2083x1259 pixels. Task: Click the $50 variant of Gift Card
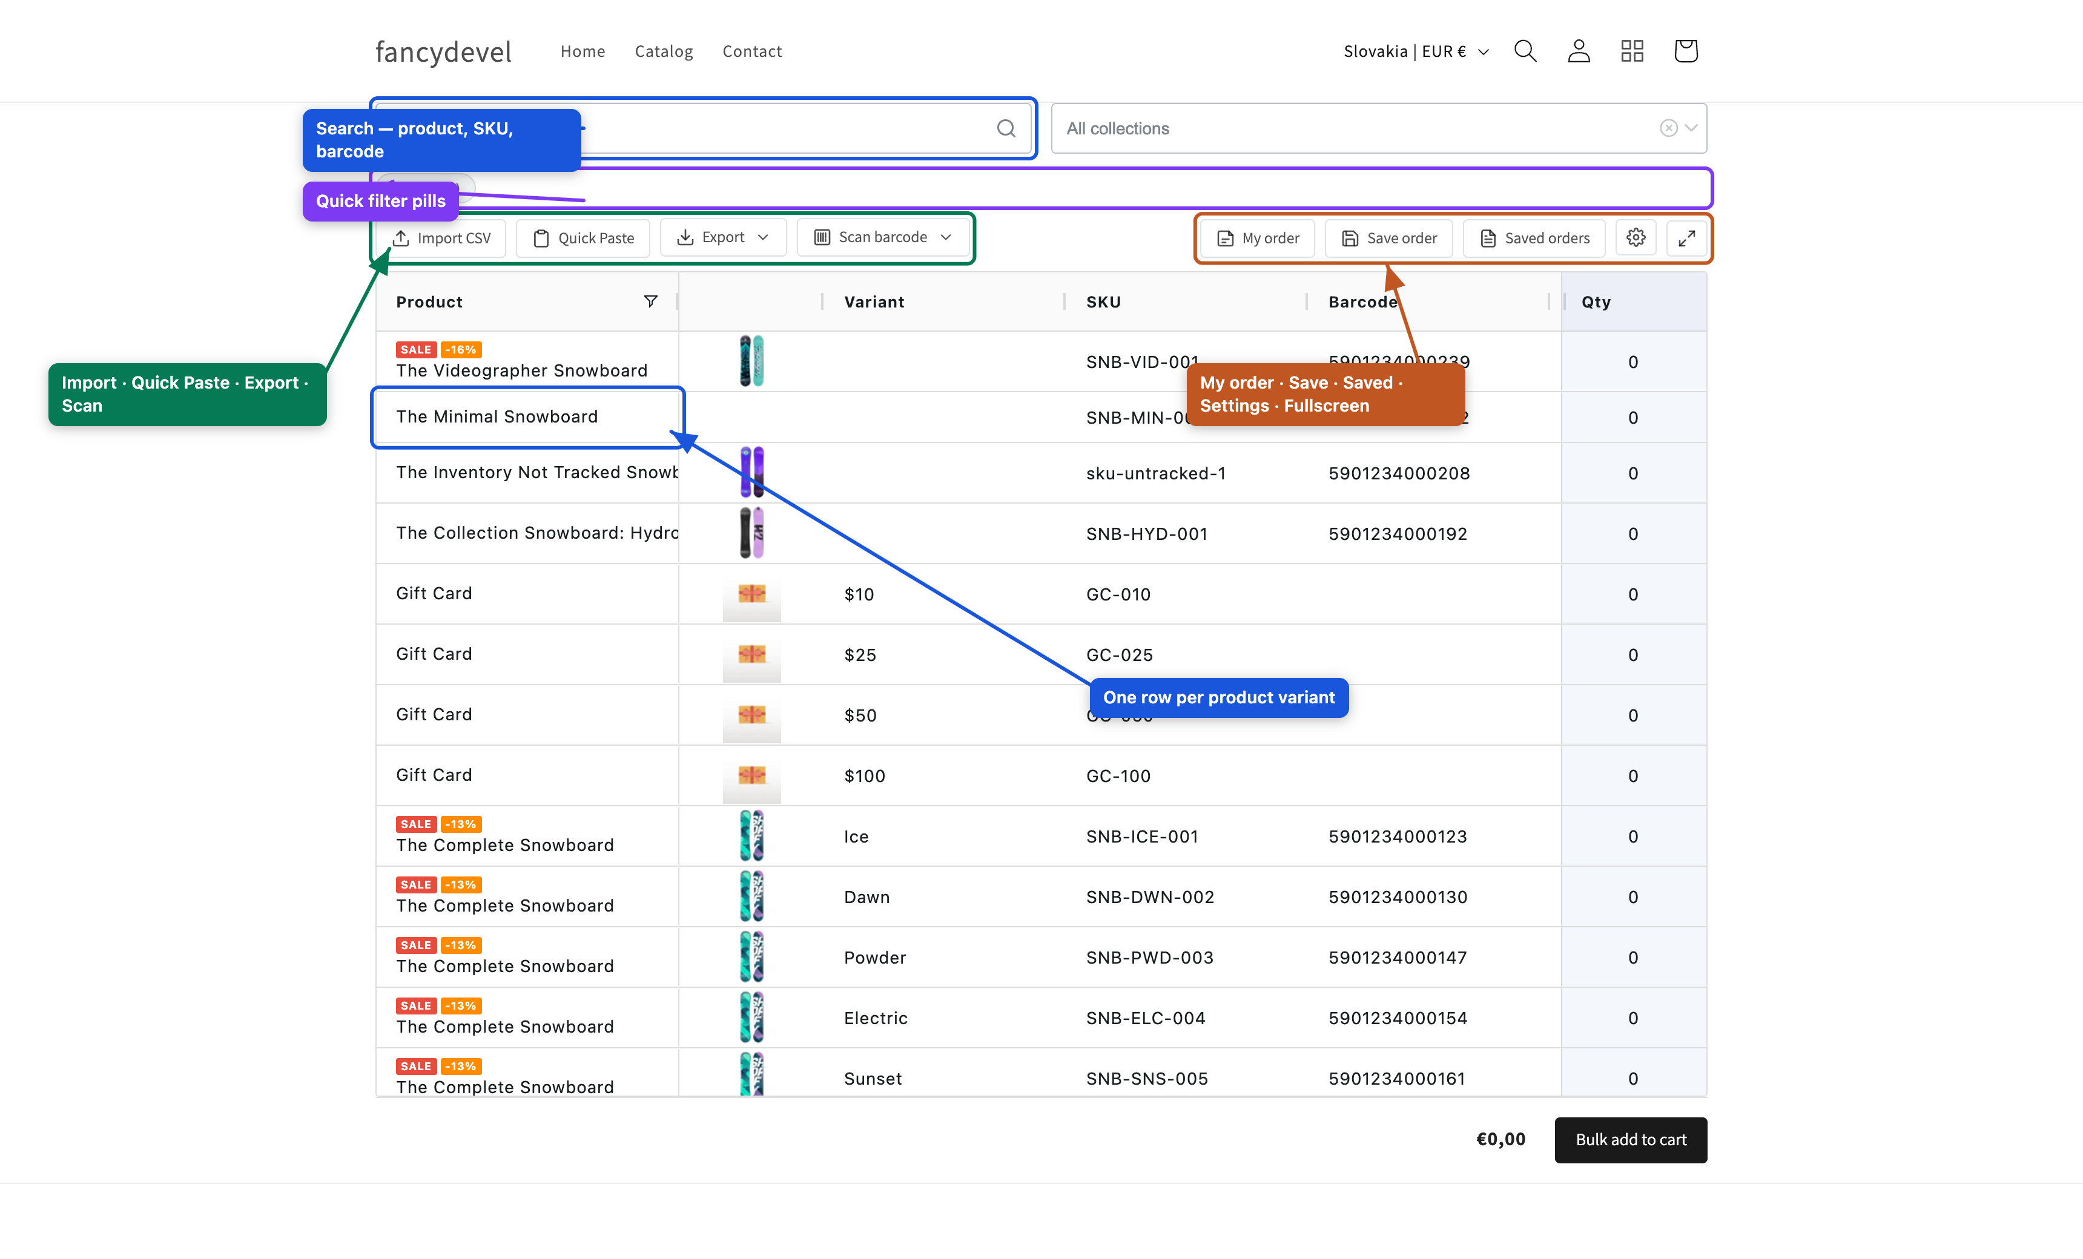860,715
